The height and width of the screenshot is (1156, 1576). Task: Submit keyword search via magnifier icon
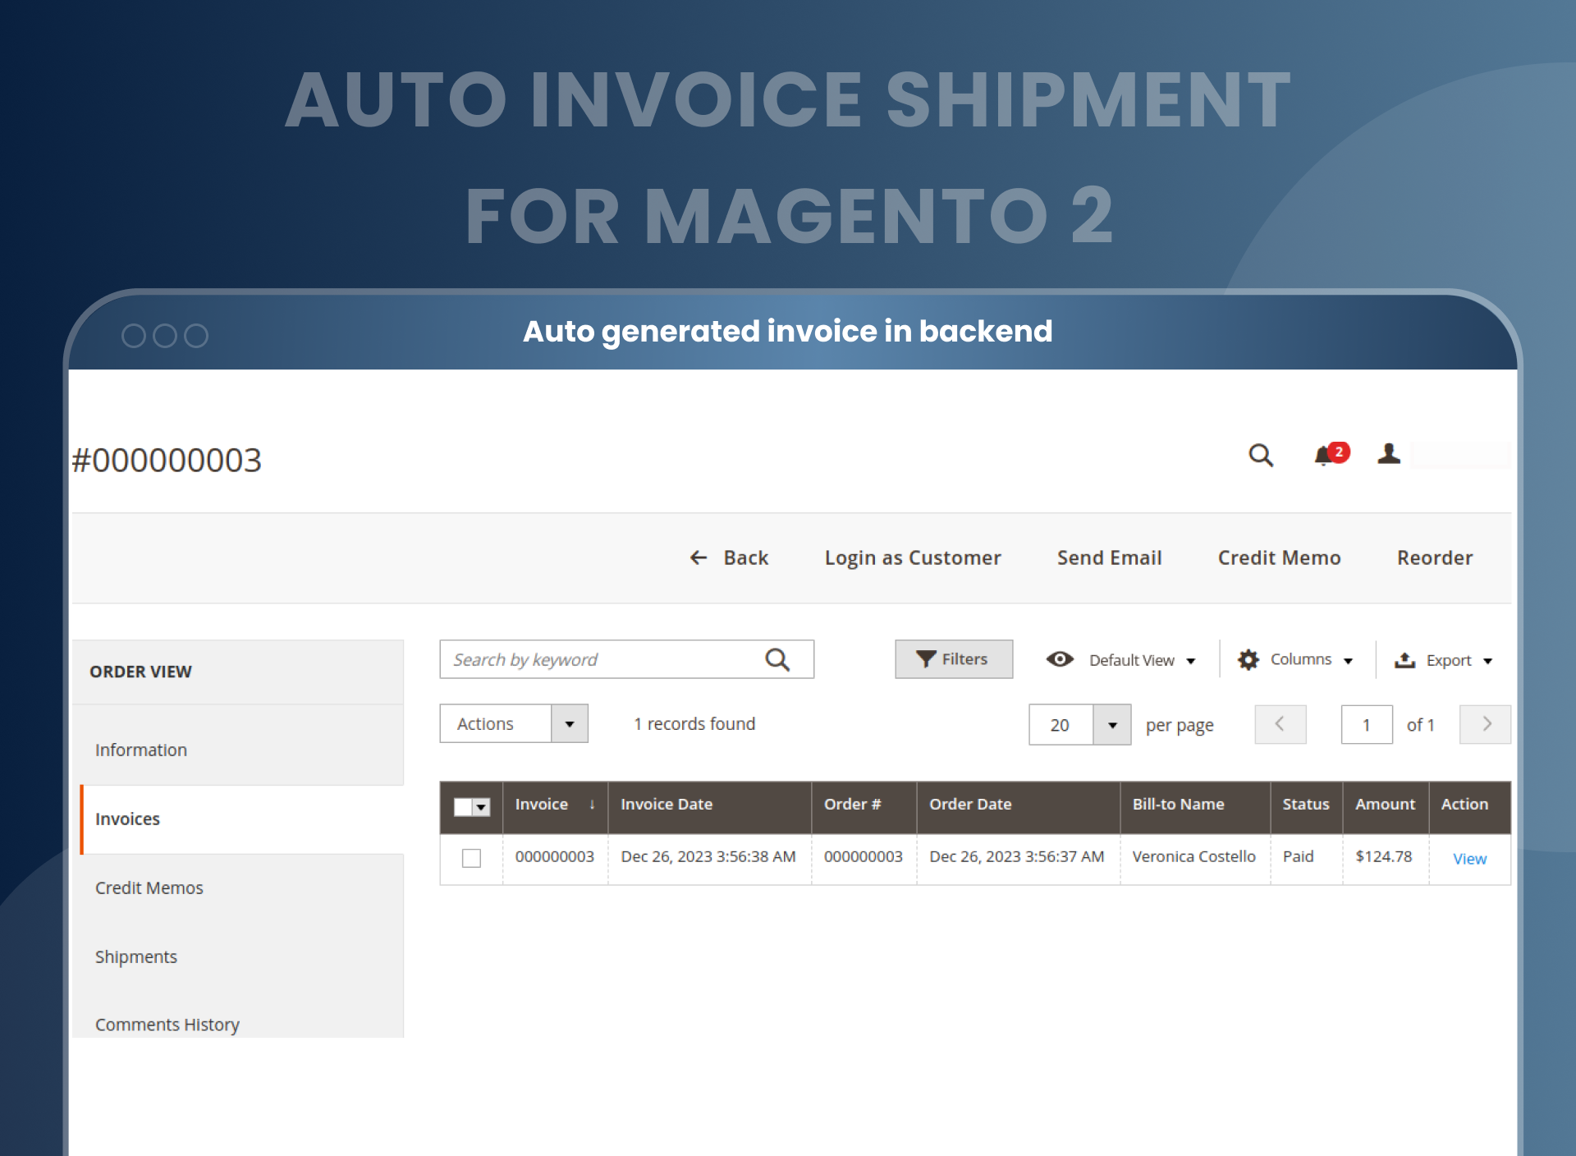(777, 659)
